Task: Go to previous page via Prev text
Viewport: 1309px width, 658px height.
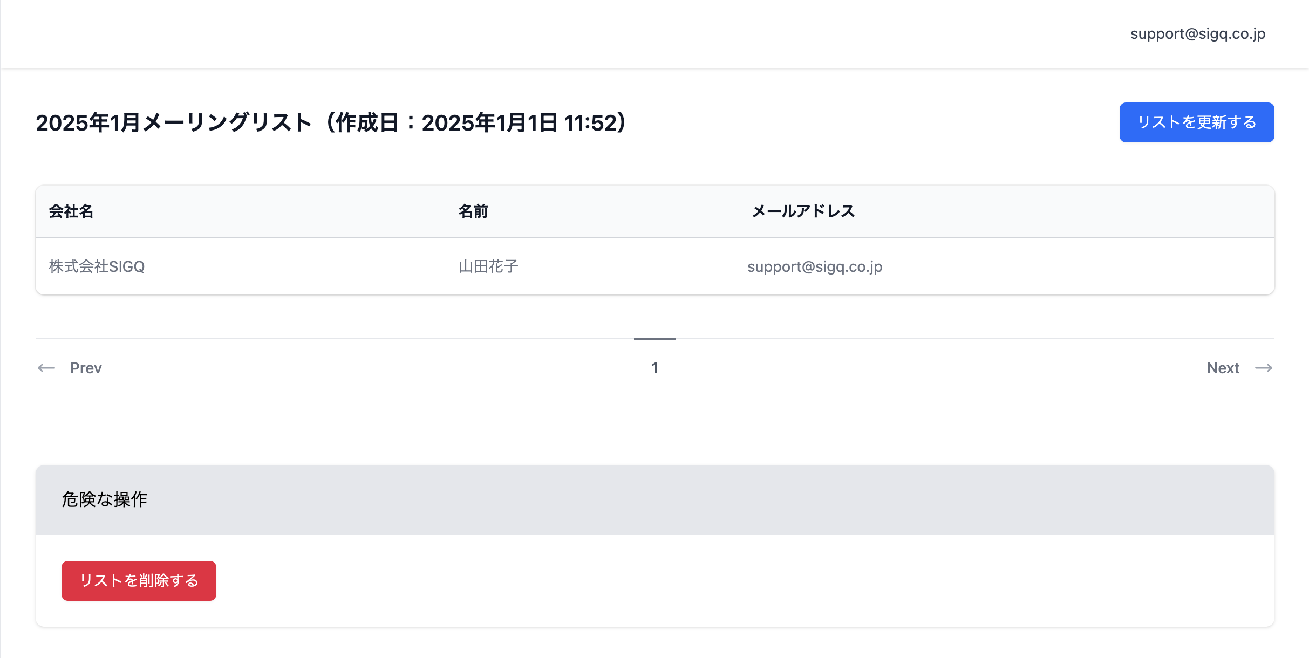Action: (86, 368)
